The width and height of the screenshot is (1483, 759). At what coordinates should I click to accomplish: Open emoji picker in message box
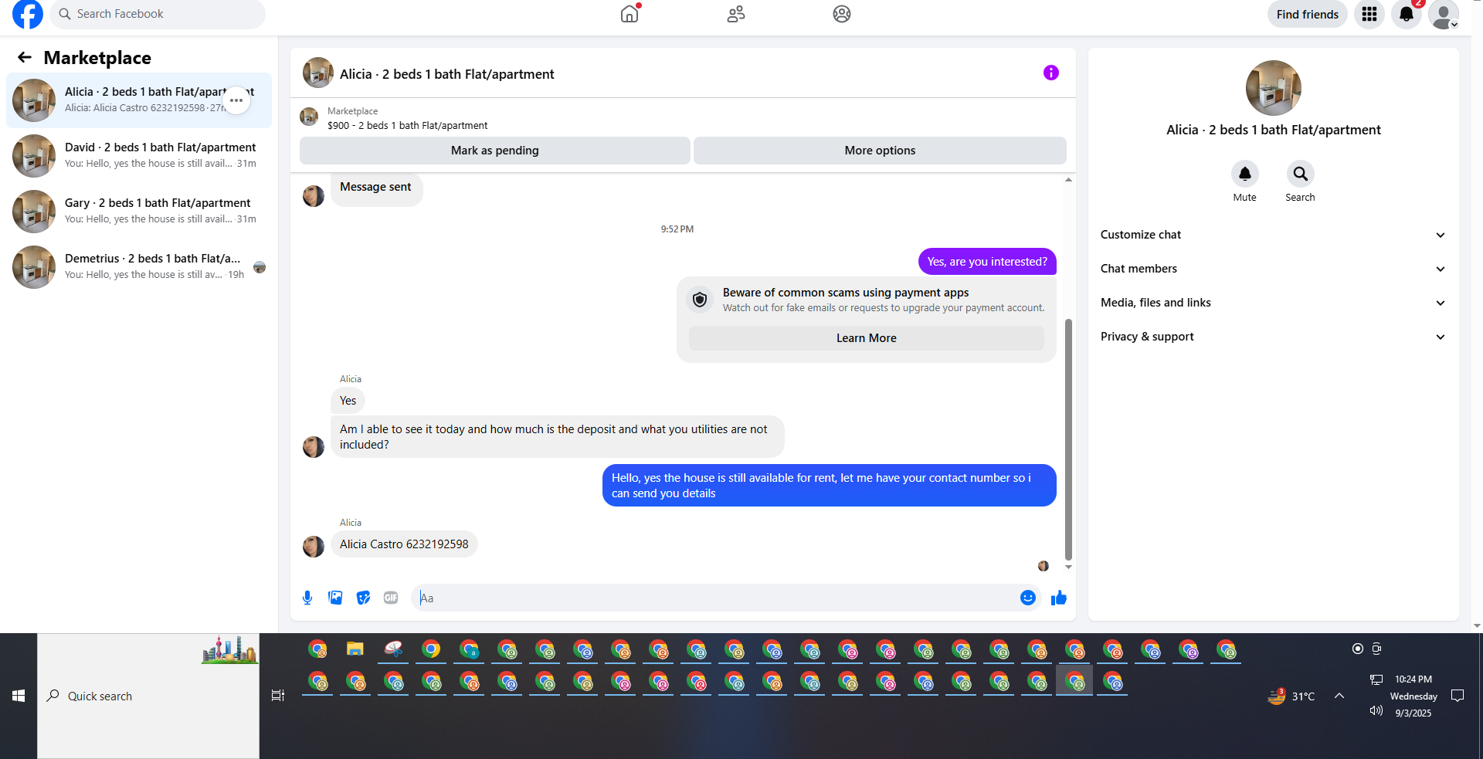1028,598
